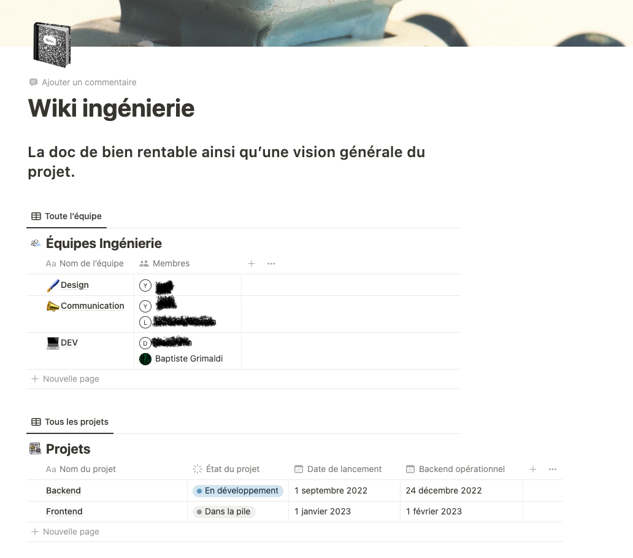633x558 pixels.
Task: Open the Design team page
Action: point(74,285)
